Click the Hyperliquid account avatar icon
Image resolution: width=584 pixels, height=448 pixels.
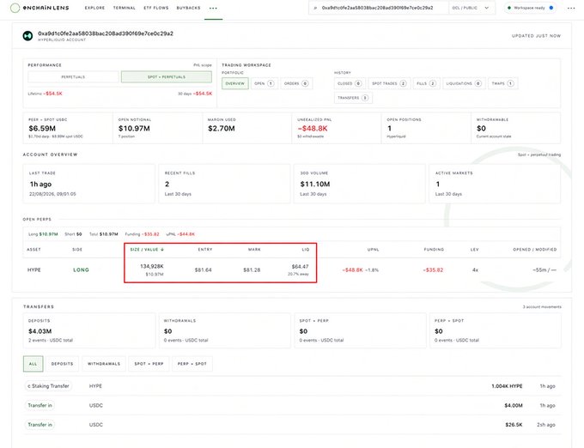[28, 36]
